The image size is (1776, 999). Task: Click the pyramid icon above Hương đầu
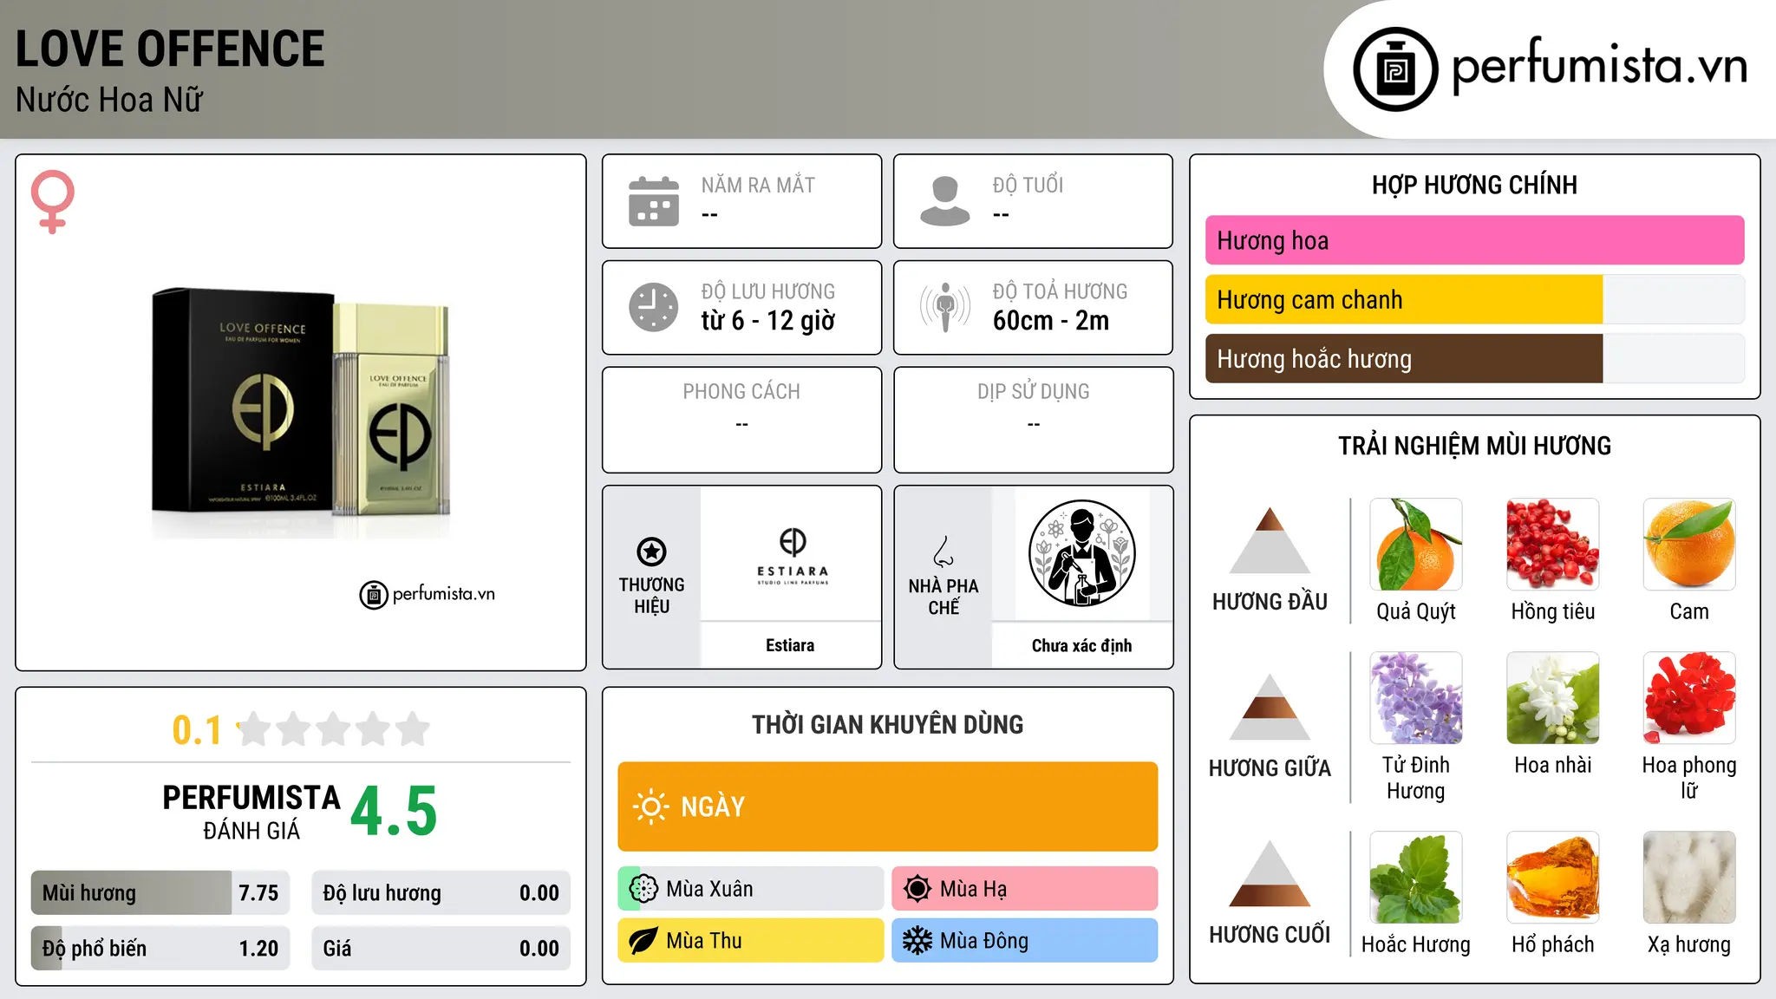point(1270,540)
